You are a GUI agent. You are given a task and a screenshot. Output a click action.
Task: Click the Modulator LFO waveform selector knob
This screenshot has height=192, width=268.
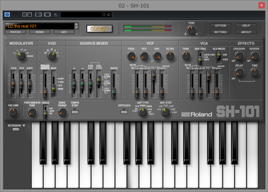[21, 56]
